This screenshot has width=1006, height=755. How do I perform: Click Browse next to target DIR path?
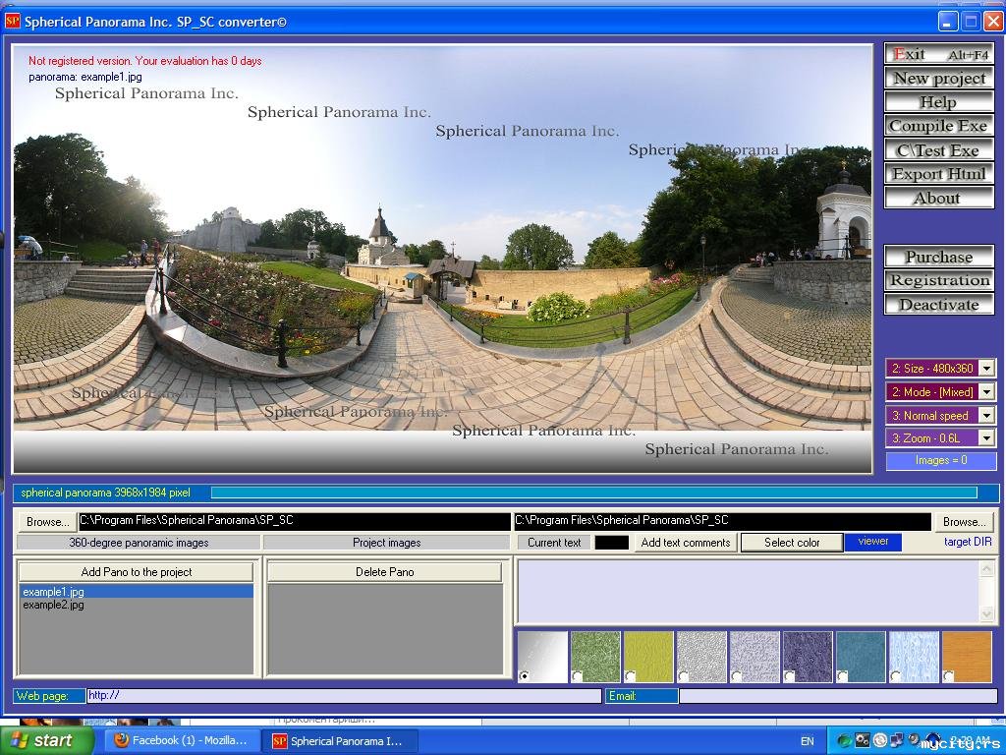[965, 521]
